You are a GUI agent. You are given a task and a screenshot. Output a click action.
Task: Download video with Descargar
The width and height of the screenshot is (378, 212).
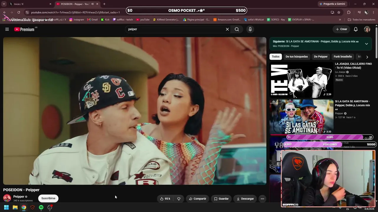[x=245, y=199]
